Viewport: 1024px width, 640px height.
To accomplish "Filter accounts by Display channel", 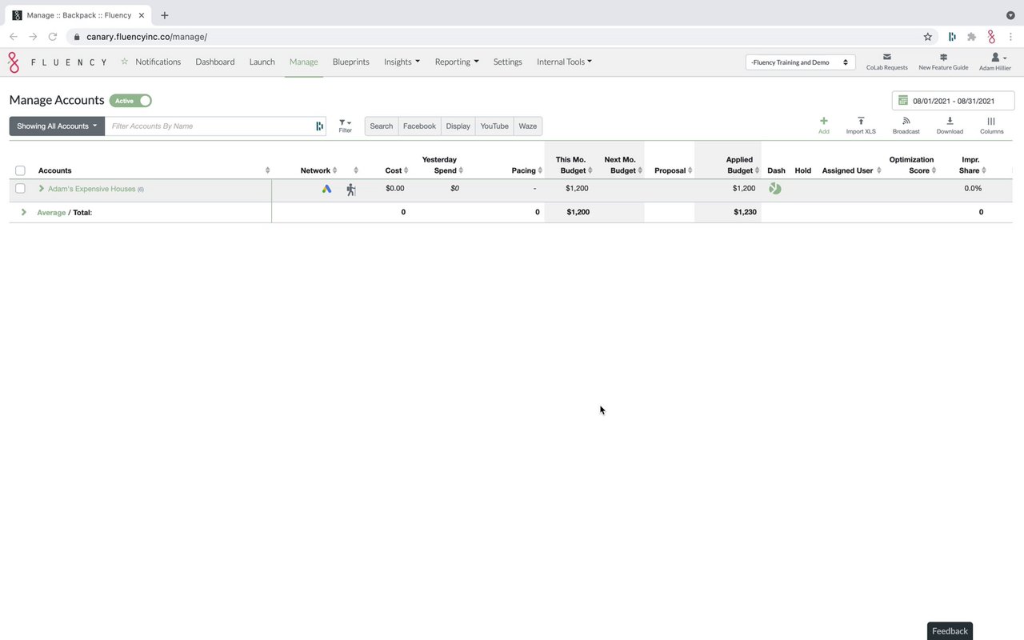I will [458, 126].
